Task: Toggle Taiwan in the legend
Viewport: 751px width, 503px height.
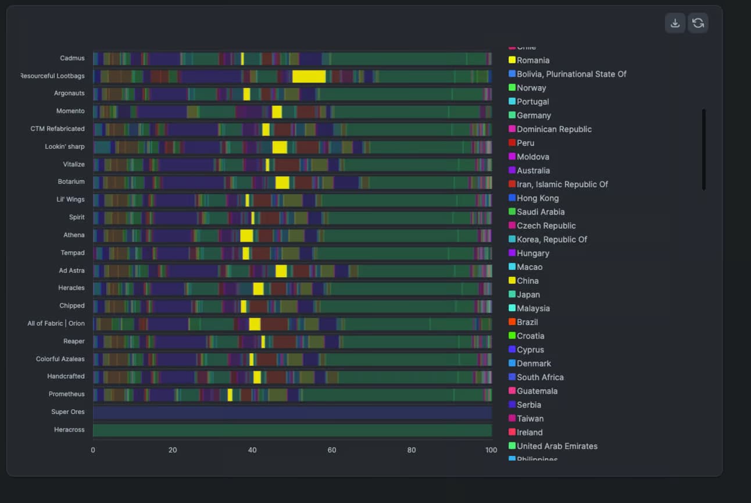Action: (529, 418)
